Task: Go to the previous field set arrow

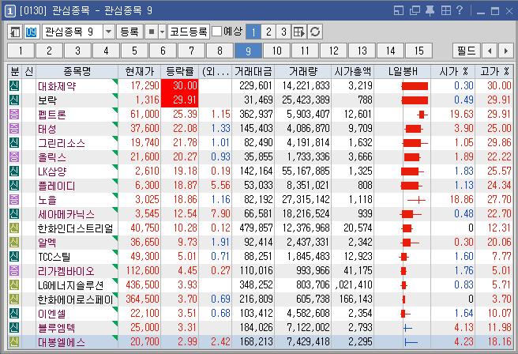Action: (x=490, y=51)
